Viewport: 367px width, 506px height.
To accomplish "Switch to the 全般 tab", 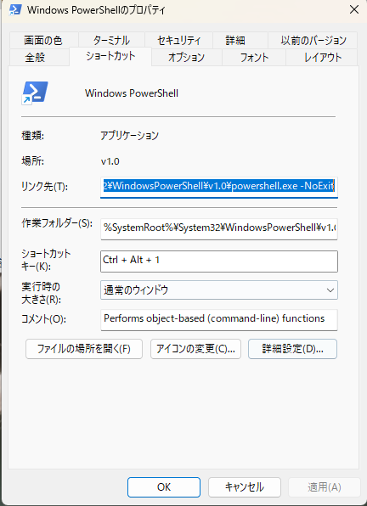I will coord(39,58).
